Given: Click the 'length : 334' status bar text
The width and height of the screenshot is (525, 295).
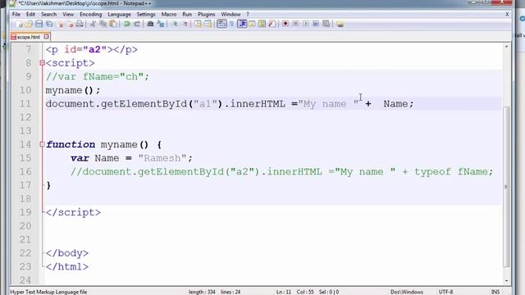Looking at the screenshot, I should point(202,292).
